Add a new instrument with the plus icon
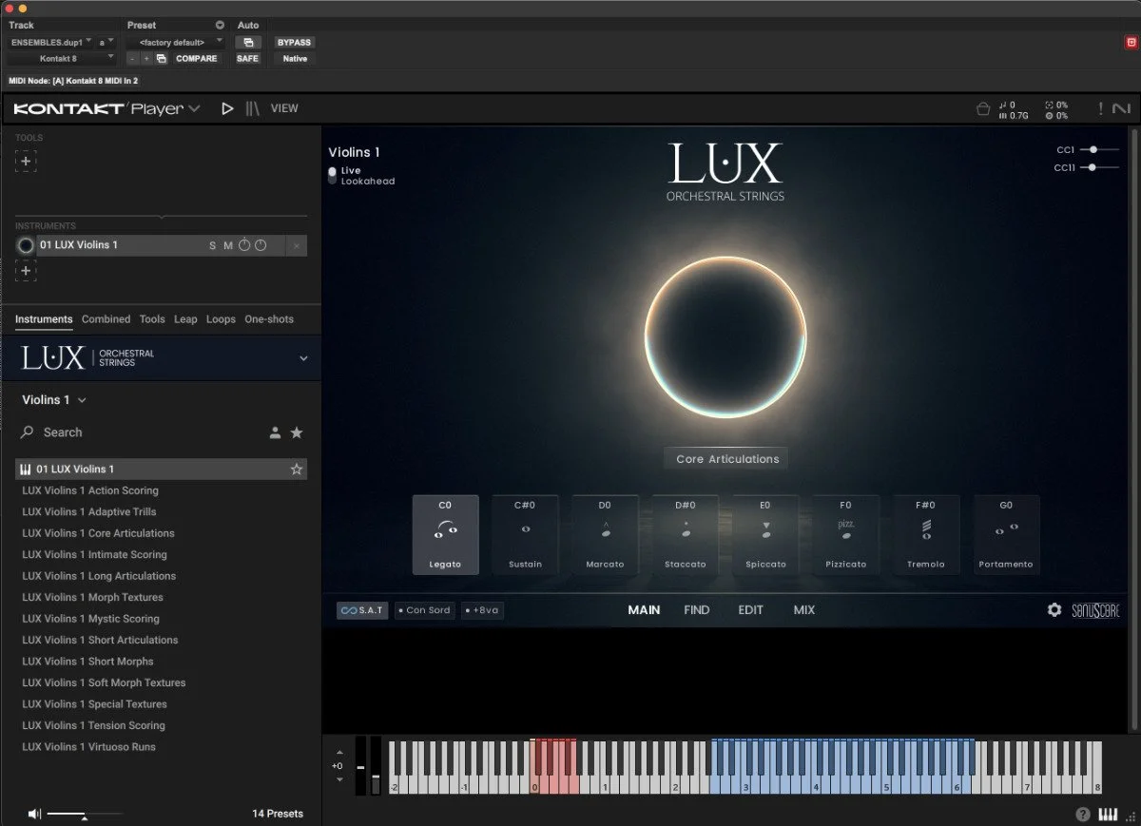This screenshot has height=826, width=1141. coord(26,271)
